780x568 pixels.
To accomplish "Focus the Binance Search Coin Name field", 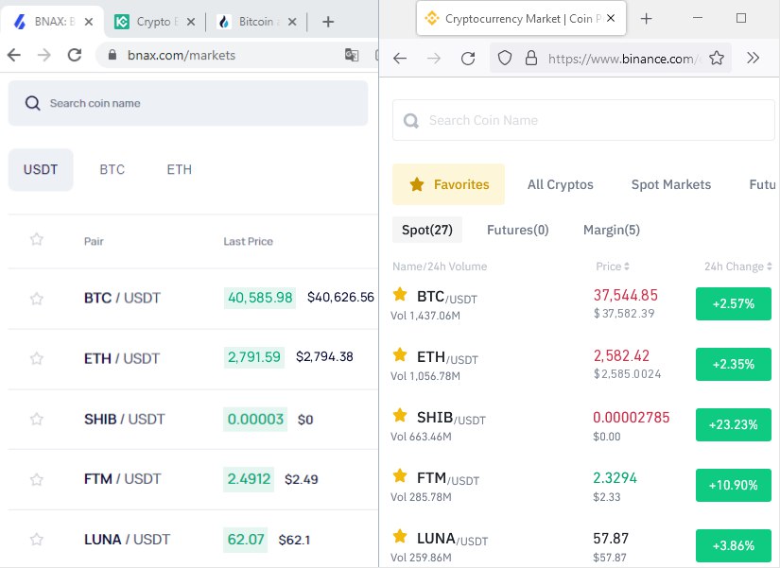I will [583, 120].
